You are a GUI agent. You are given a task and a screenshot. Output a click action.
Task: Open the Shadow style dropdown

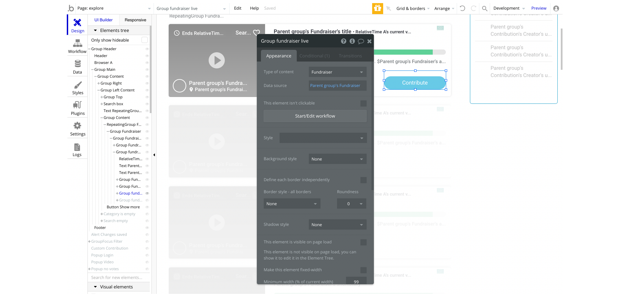click(x=337, y=224)
